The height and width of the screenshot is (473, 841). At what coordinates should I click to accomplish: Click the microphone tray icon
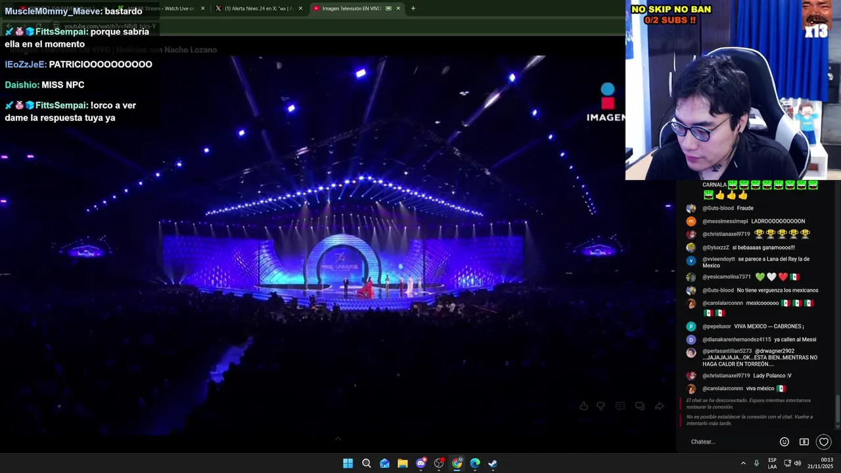pyautogui.click(x=756, y=463)
